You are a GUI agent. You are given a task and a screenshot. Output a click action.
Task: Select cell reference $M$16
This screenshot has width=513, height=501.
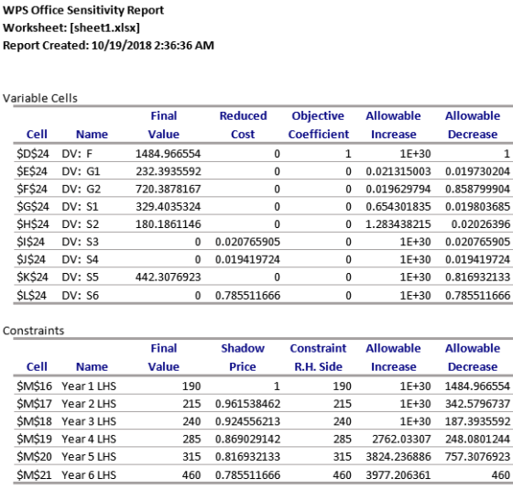pyautogui.click(x=35, y=387)
